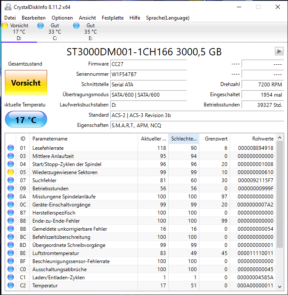Click the Laufwerksbuchstaben field D:
The width and height of the screenshot is (288, 295).
click(x=148, y=105)
